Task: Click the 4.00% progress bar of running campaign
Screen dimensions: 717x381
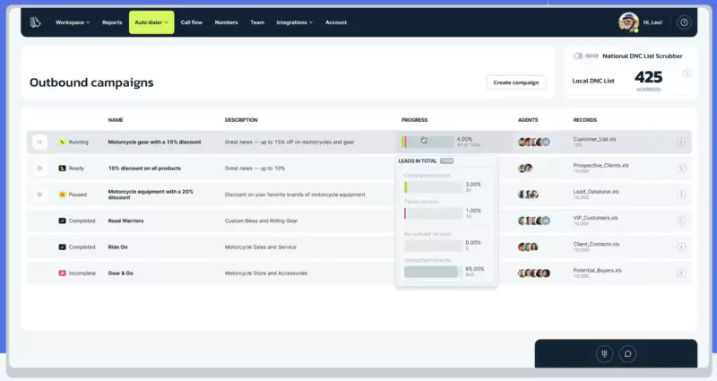Action: (x=428, y=142)
